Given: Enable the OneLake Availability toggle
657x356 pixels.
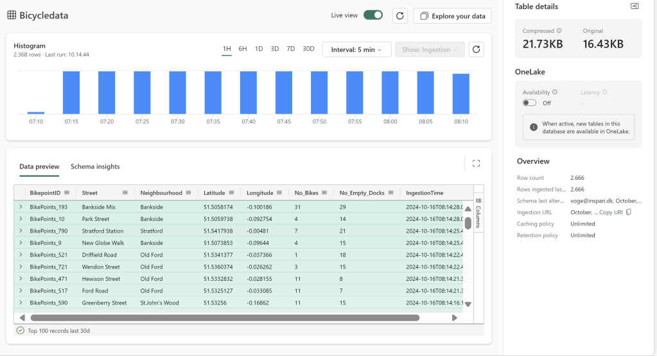Looking at the screenshot, I should click(x=529, y=103).
